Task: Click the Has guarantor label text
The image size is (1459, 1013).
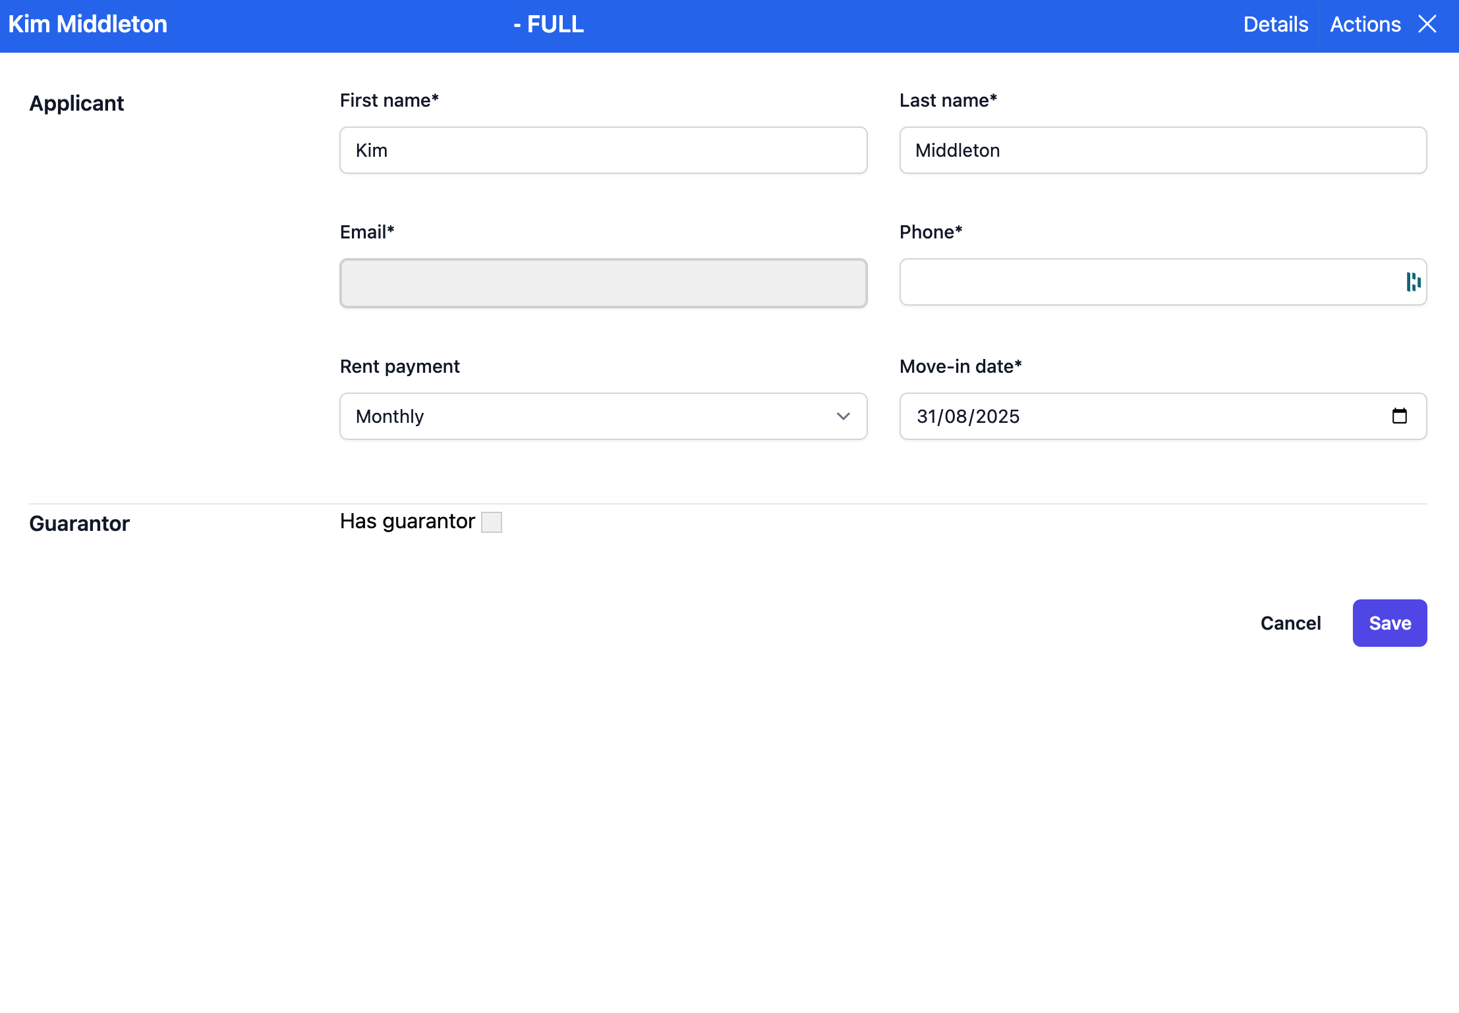Action: point(407,522)
